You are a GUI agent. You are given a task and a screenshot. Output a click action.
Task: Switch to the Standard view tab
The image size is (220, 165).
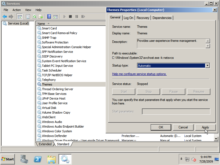(x=63, y=144)
